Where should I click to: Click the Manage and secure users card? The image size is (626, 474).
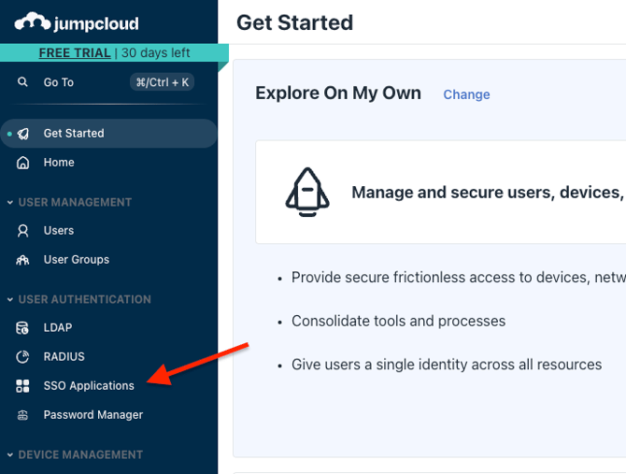[441, 192]
